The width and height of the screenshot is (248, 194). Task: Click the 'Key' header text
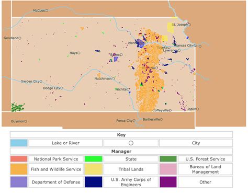click(x=121, y=135)
